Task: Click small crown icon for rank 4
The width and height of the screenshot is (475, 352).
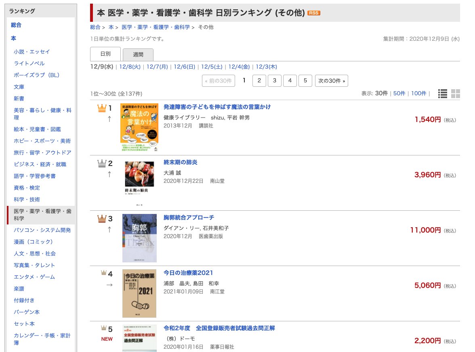Action: 103,273
